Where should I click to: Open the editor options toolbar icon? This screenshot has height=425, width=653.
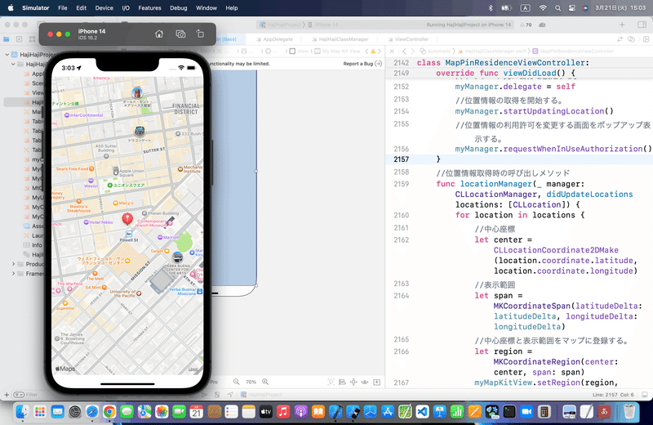pyautogui.click(x=631, y=38)
